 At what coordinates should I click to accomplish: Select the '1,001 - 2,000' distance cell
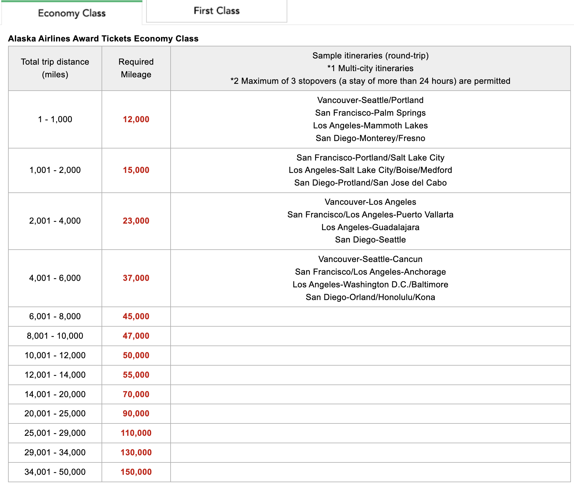click(x=55, y=170)
